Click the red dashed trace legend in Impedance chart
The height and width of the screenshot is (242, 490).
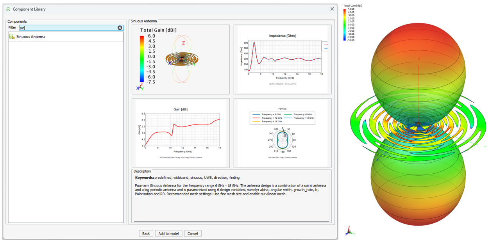coord(326,44)
